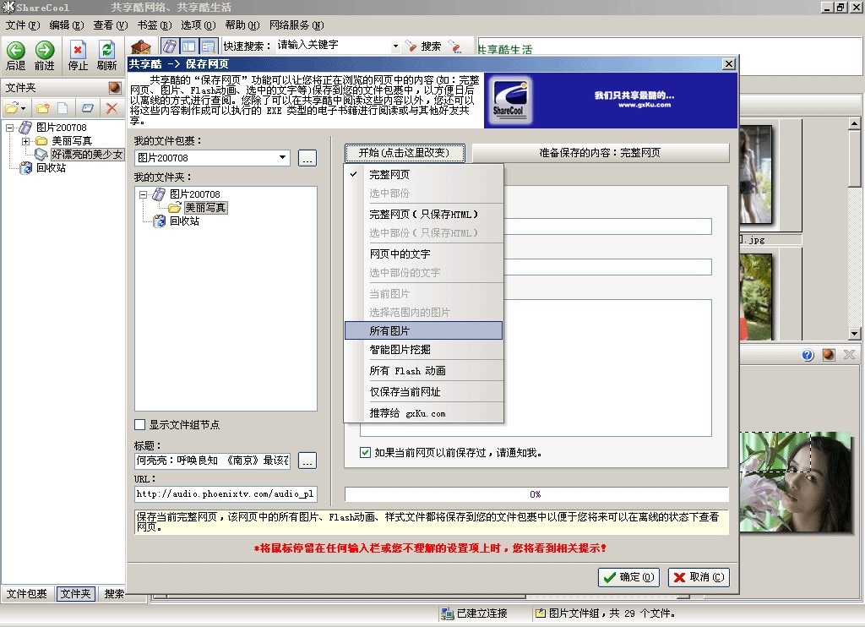Click the 刷新 refresh icon
The image size is (865, 627).
pyautogui.click(x=108, y=48)
